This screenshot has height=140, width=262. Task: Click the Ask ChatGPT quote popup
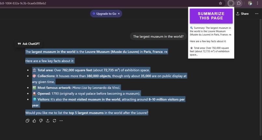29,44
